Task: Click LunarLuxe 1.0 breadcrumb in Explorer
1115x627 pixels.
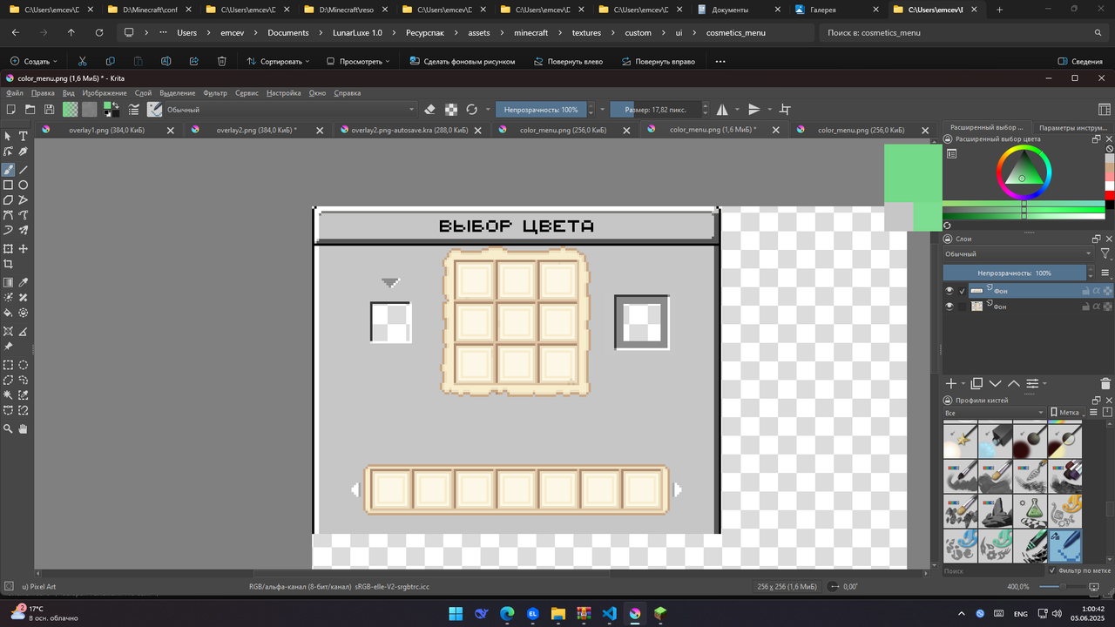Action: [359, 32]
